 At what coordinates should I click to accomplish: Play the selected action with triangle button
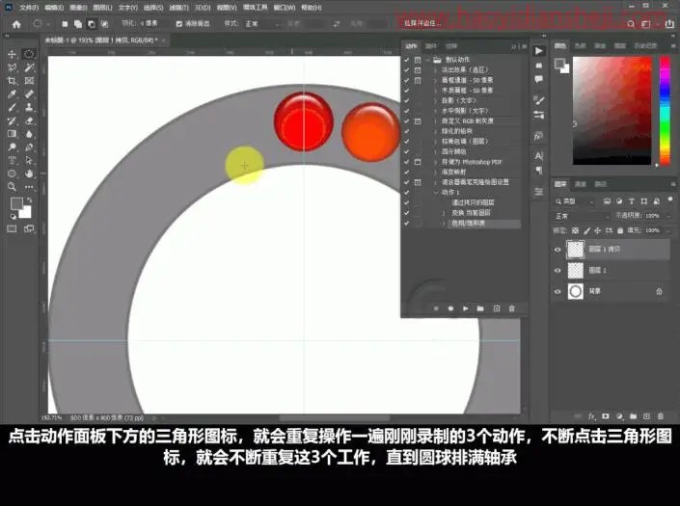(465, 308)
